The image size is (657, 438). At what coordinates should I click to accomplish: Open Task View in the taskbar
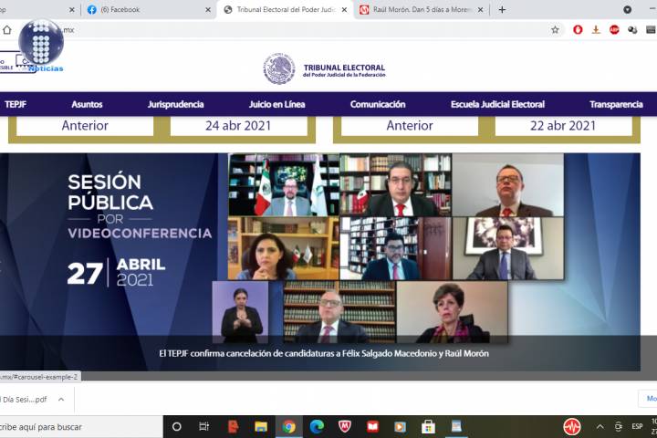point(204,426)
